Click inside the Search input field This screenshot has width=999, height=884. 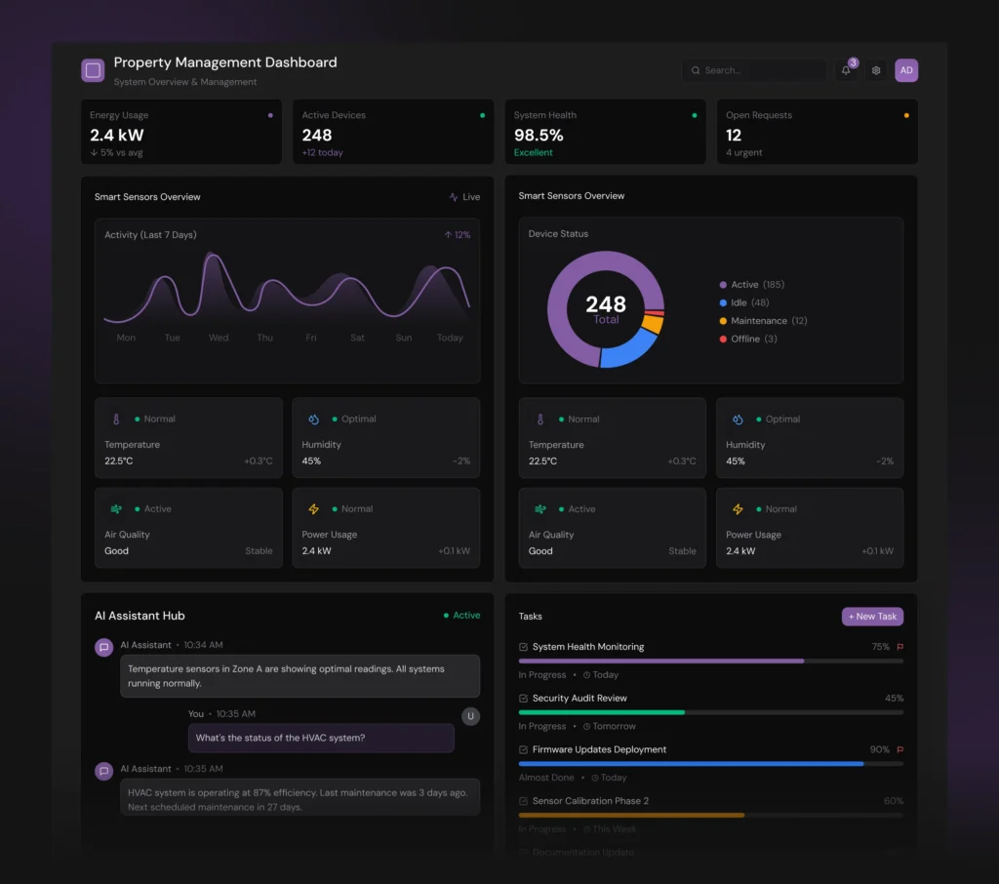click(x=753, y=69)
